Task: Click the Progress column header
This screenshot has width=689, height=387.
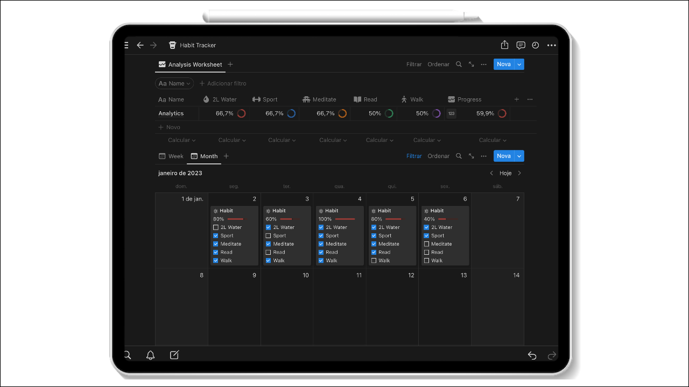Action: [465, 99]
